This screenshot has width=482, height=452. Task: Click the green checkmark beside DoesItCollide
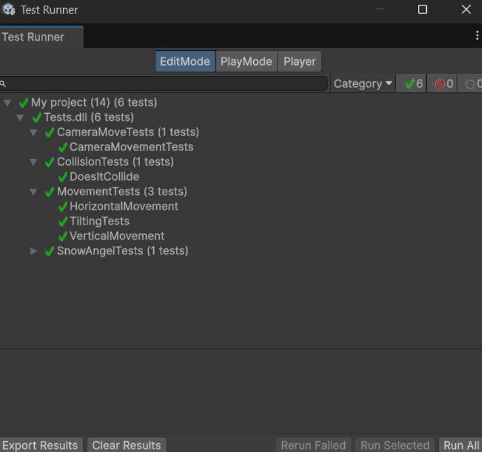point(63,177)
